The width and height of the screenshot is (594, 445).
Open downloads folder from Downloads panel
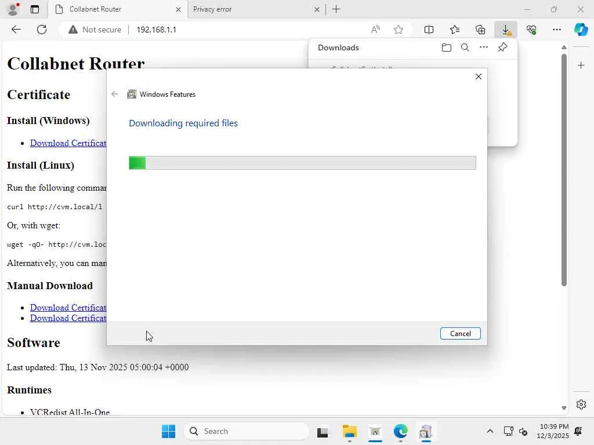pyautogui.click(x=447, y=48)
